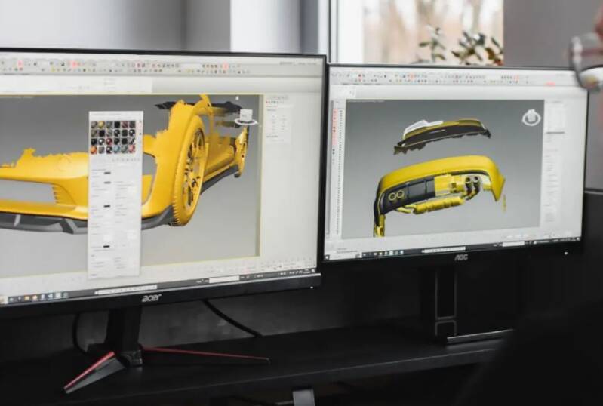Choose the red material sphere in the sample grid
Viewport: 603px width, 406px height.
[109, 141]
